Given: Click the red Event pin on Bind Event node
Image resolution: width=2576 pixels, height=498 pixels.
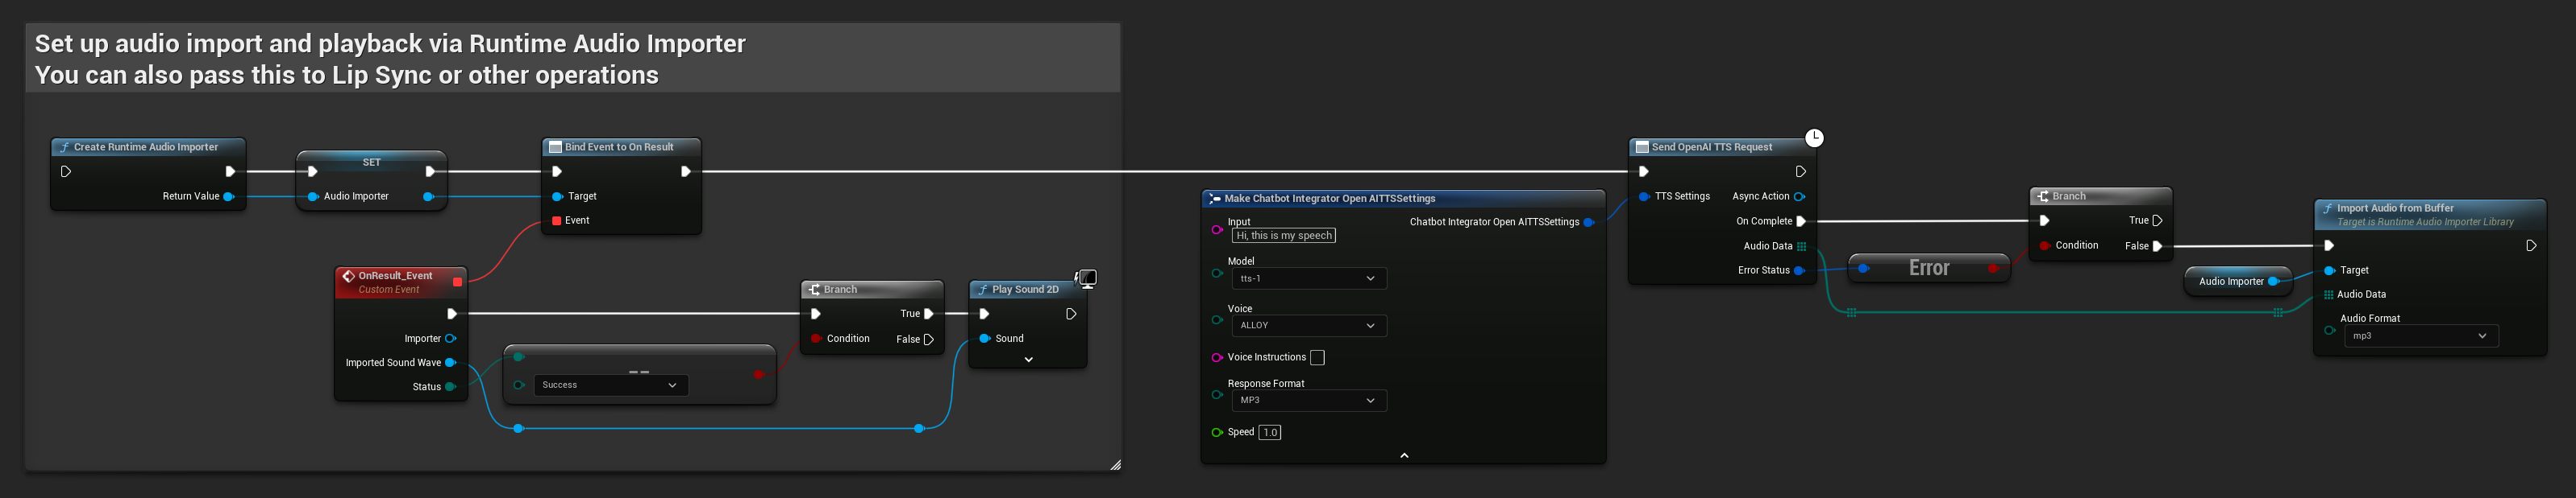Looking at the screenshot, I should [557, 220].
